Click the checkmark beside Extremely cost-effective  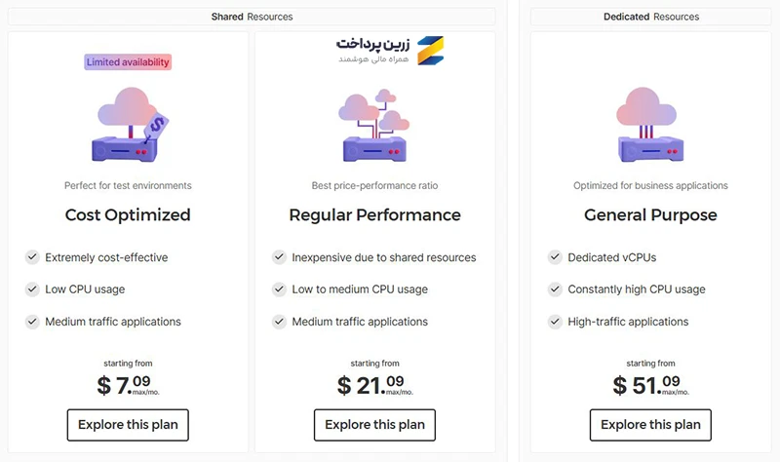[x=32, y=257]
